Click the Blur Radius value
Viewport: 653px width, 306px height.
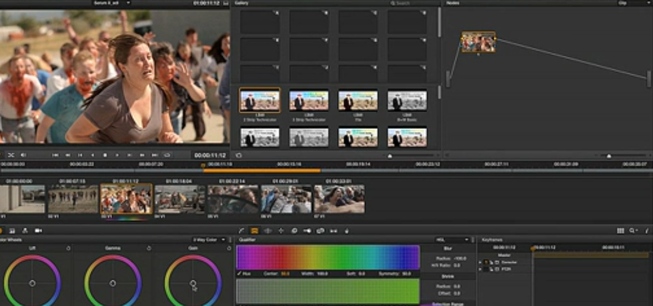pos(460,258)
